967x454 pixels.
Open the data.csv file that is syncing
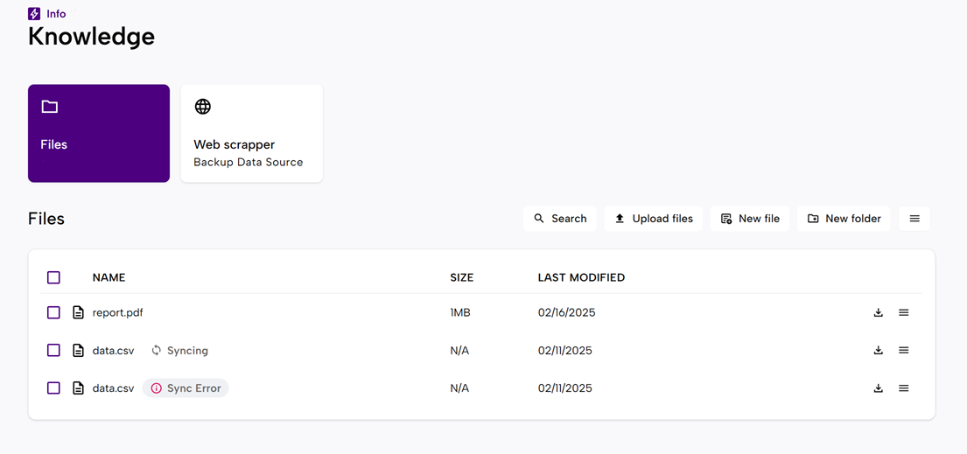point(113,351)
